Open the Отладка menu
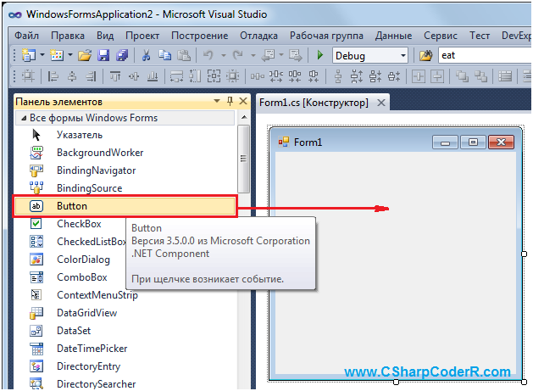The height and width of the screenshot is (391, 533). 258,36
